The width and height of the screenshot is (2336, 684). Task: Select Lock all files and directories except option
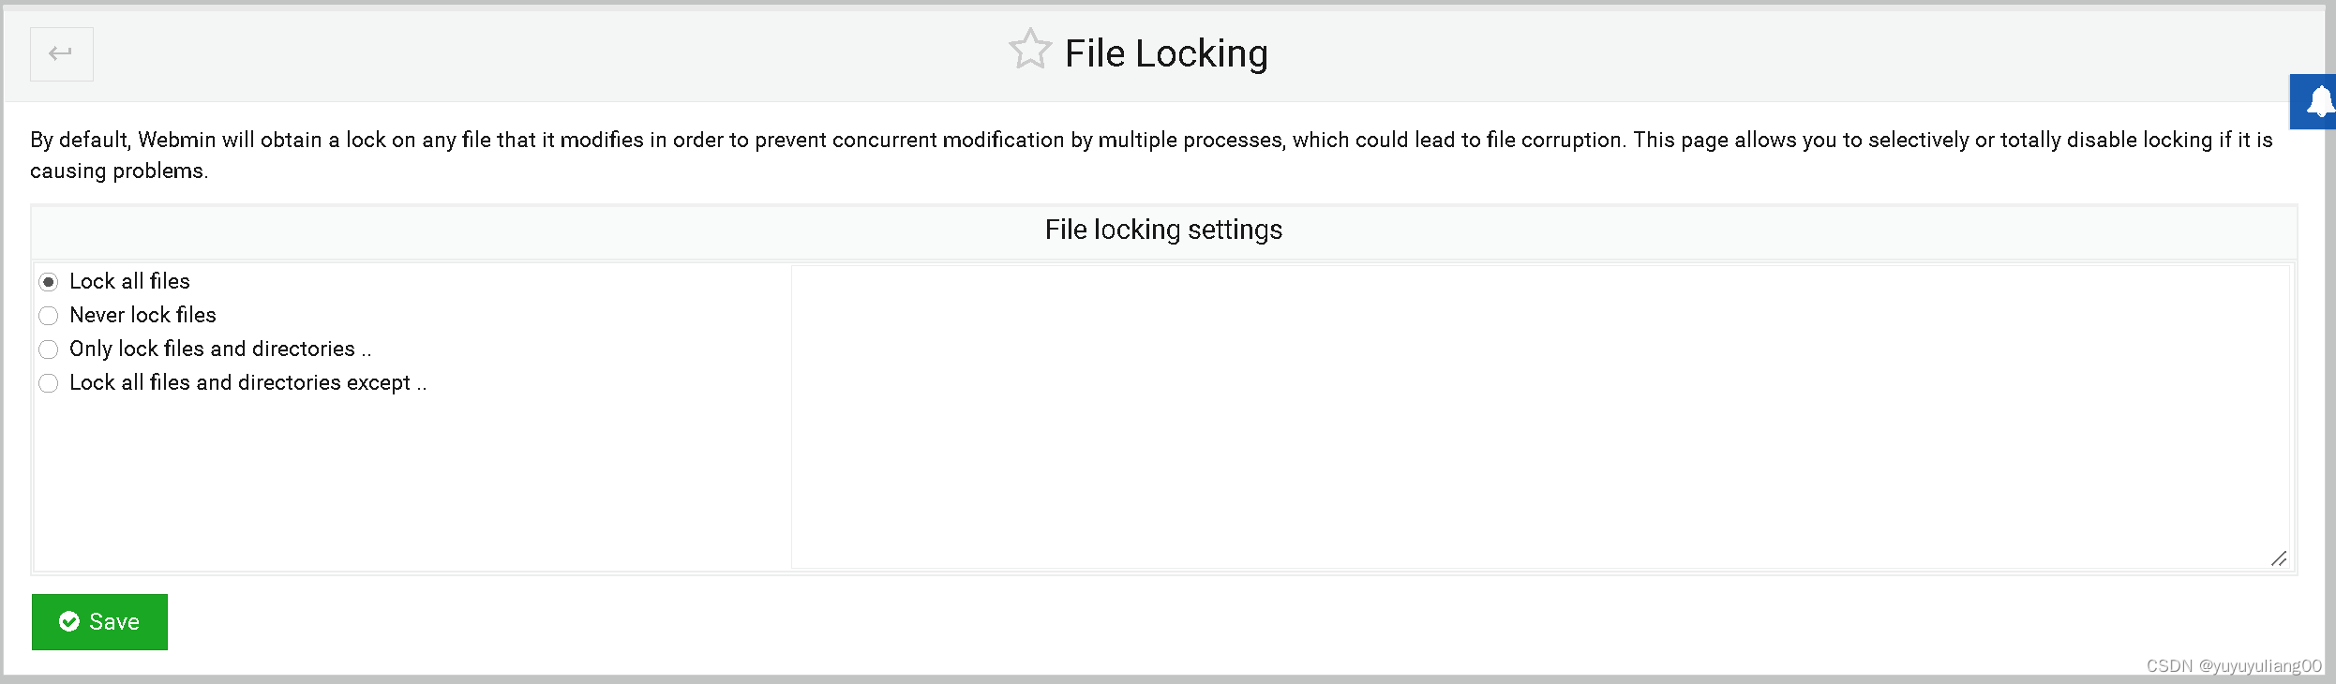49,383
